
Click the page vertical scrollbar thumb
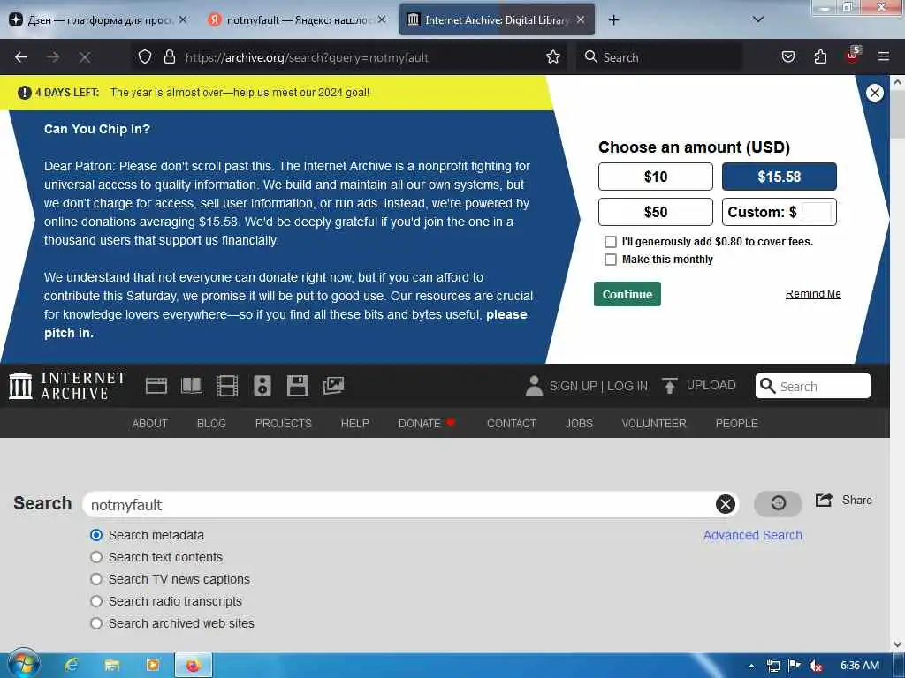click(898, 116)
